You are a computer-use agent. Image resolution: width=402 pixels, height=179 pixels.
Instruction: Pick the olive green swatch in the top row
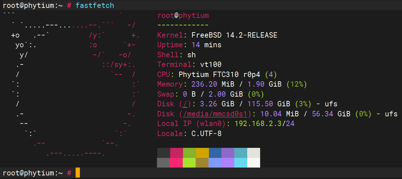pos(190,153)
